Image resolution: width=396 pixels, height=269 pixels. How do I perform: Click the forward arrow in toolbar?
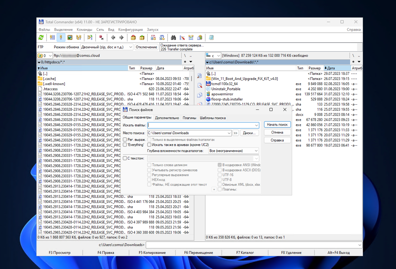coord(121,38)
